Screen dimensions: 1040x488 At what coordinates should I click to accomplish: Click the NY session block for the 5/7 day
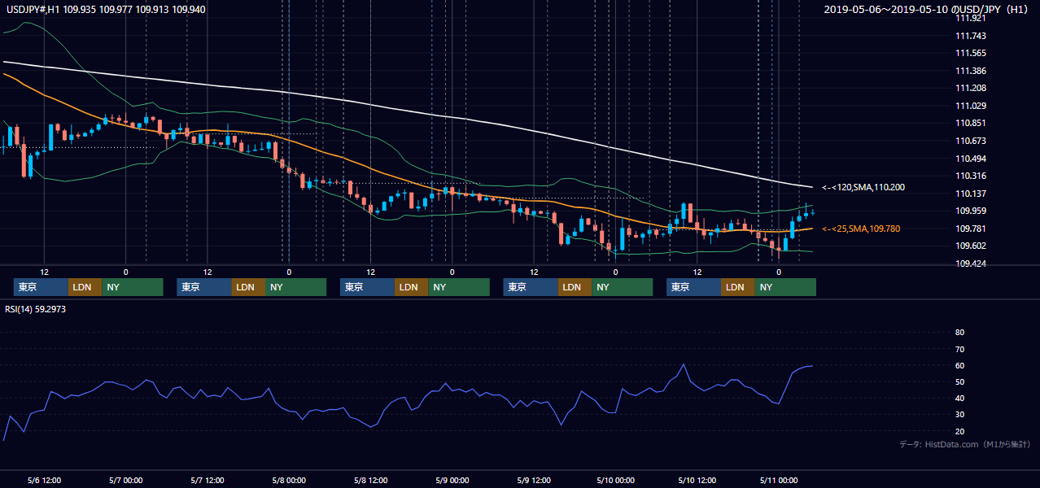(296, 287)
